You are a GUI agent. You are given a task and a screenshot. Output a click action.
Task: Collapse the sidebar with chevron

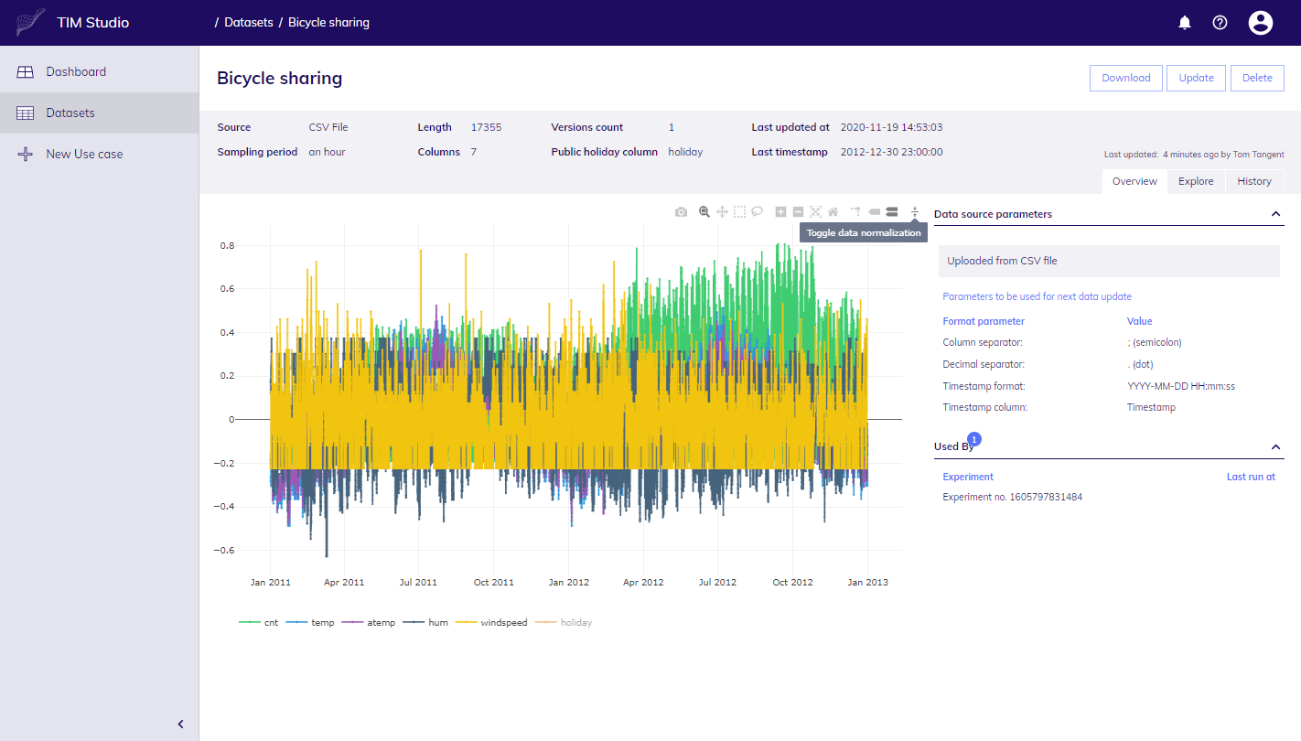(x=180, y=724)
